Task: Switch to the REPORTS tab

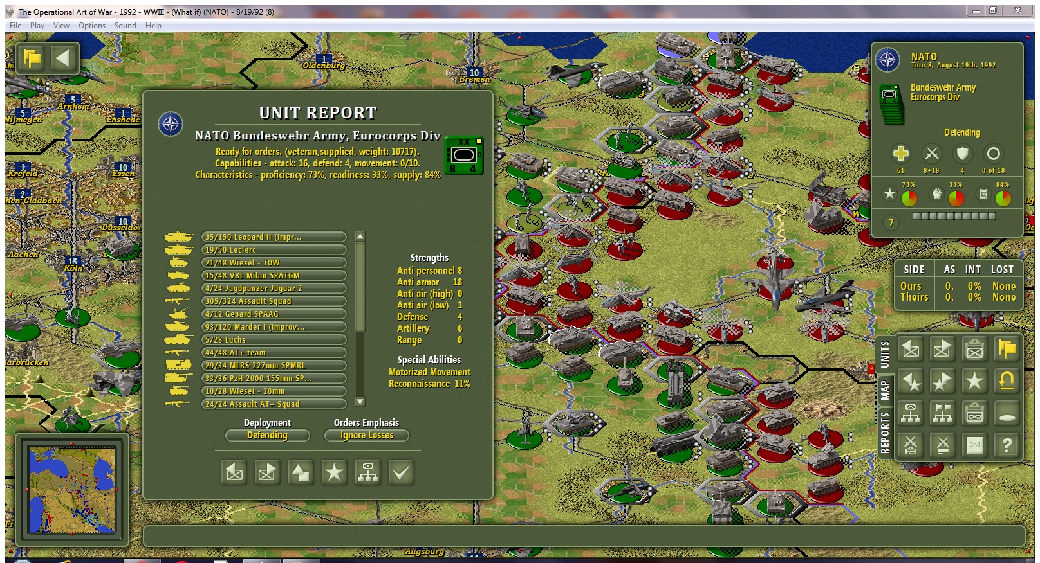Action: [x=885, y=433]
